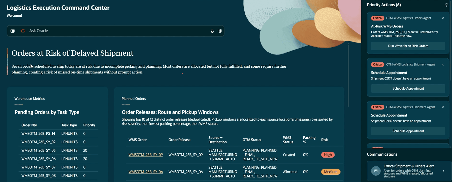
Task: Click Run Wave for At Risk Orders
Action: pos(408,46)
